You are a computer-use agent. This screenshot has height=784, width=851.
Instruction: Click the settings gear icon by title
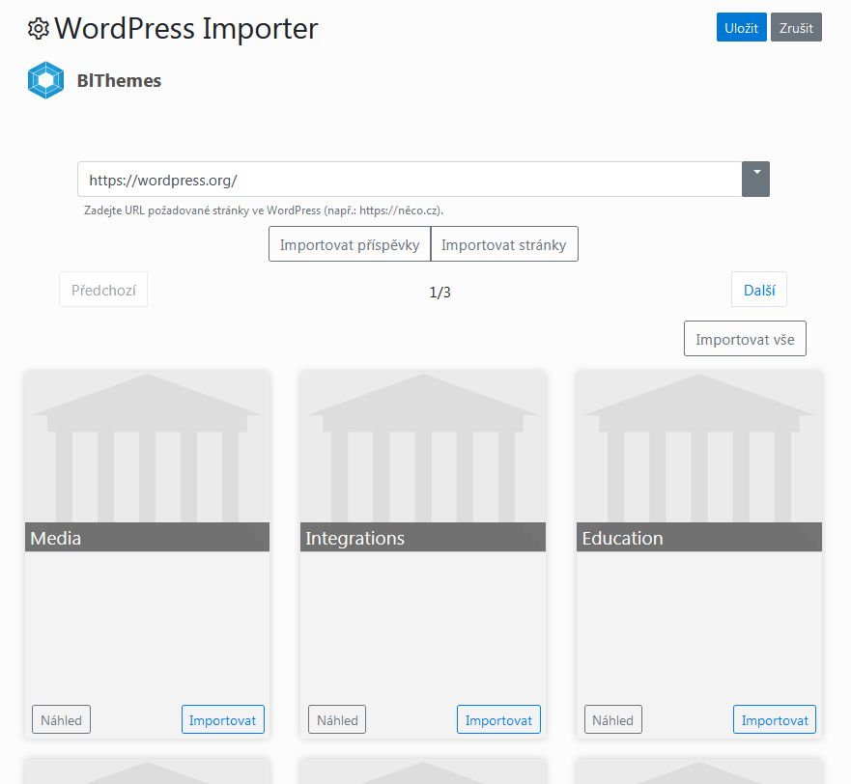click(39, 29)
